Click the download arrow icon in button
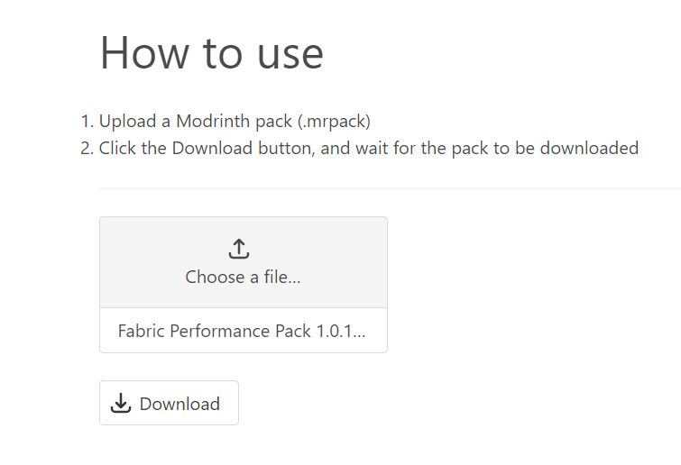This screenshot has height=465, width=681. coord(121,403)
